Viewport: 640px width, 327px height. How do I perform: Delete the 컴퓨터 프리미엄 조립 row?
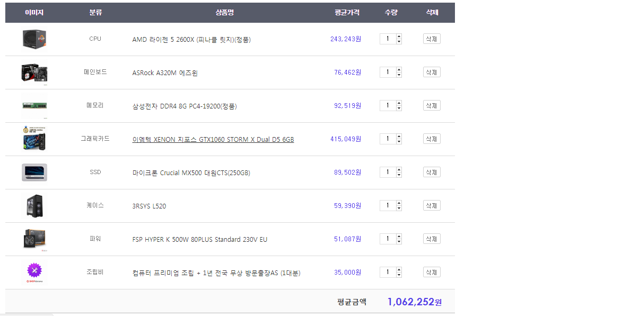click(x=432, y=272)
